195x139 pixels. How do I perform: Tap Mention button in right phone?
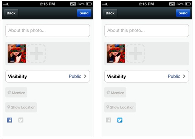point(115,92)
